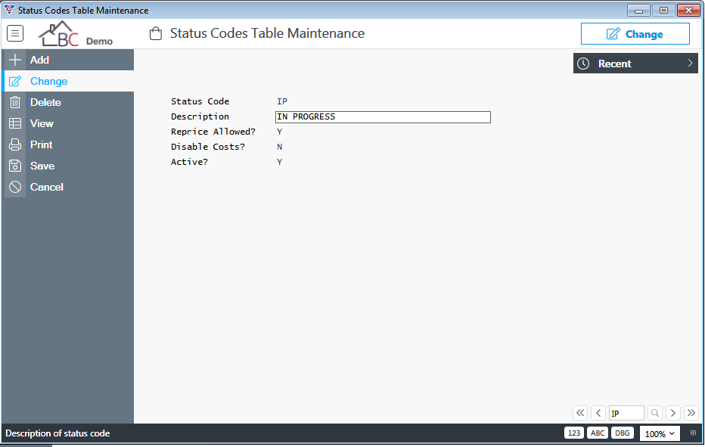Jump to first record with double-left arrows
The width and height of the screenshot is (705, 447).
pyautogui.click(x=580, y=413)
